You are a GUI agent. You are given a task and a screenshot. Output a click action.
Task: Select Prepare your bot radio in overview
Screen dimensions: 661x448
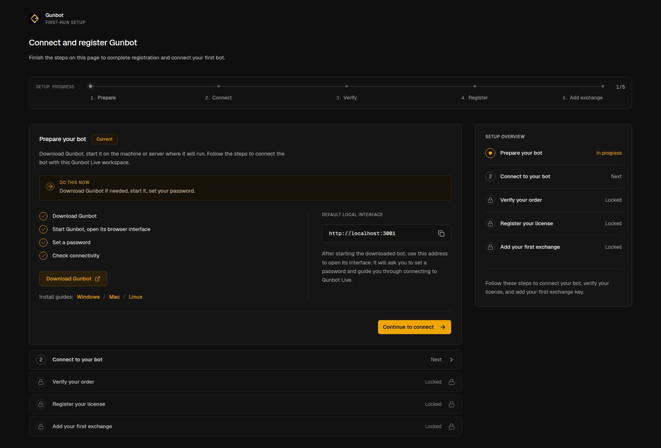(x=490, y=153)
